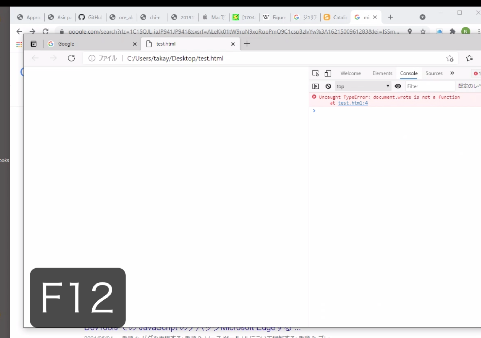Switch to the Welcome tab in DevTools
This screenshot has height=338, width=481.
click(x=350, y=73)
